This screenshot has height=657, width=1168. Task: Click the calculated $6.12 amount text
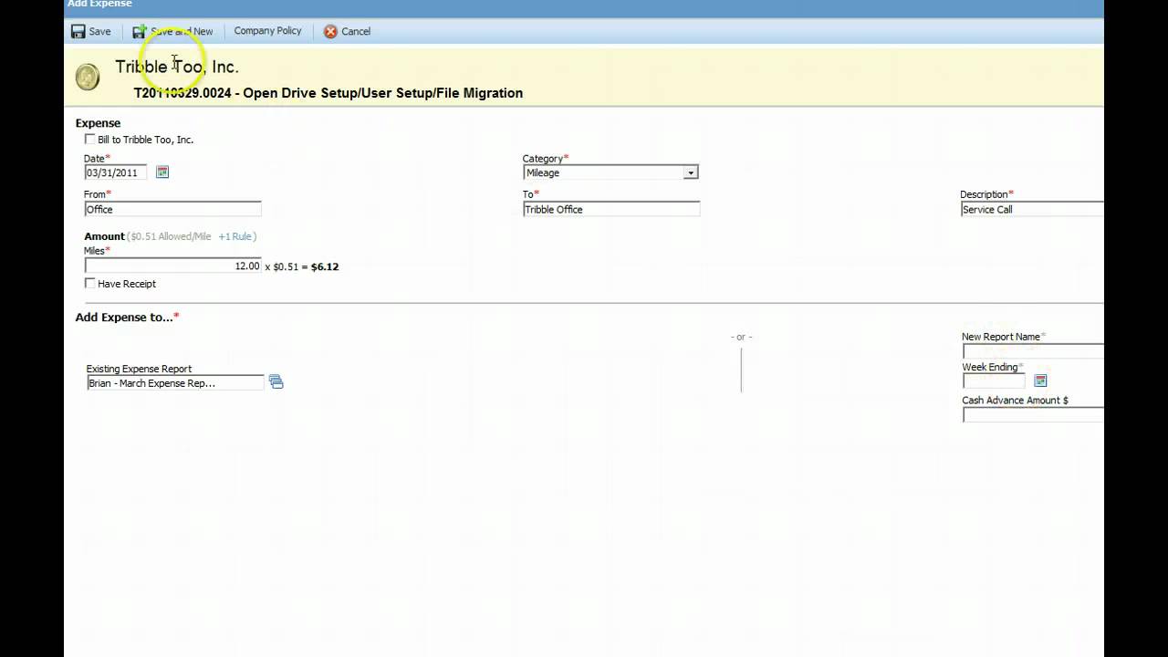pyautogui.click(x=325, y=266)
